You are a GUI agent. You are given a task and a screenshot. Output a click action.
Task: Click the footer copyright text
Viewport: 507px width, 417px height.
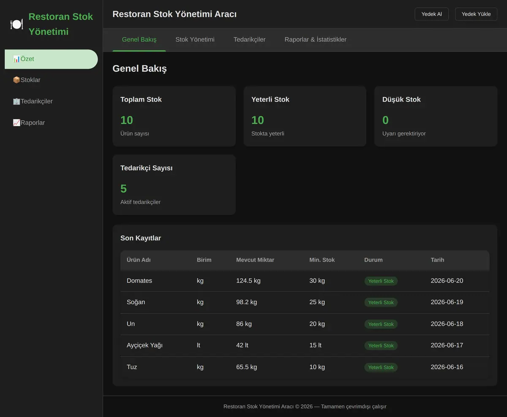pos(305,407)
